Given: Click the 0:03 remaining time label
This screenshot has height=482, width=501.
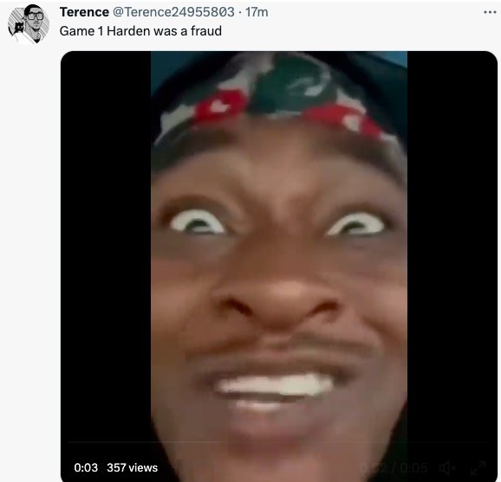Looking at the screenshot, I should (86, 467).
